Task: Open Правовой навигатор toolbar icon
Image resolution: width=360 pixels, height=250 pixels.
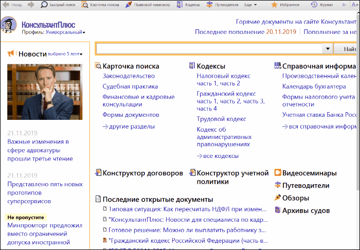Action: point(129,4)
